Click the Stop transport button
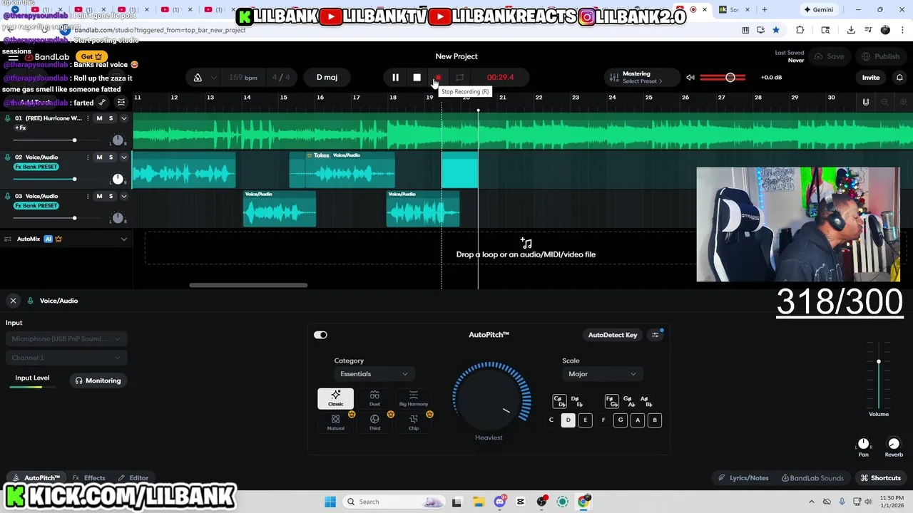This screenshot has width=913, height=513. (417, 77)
